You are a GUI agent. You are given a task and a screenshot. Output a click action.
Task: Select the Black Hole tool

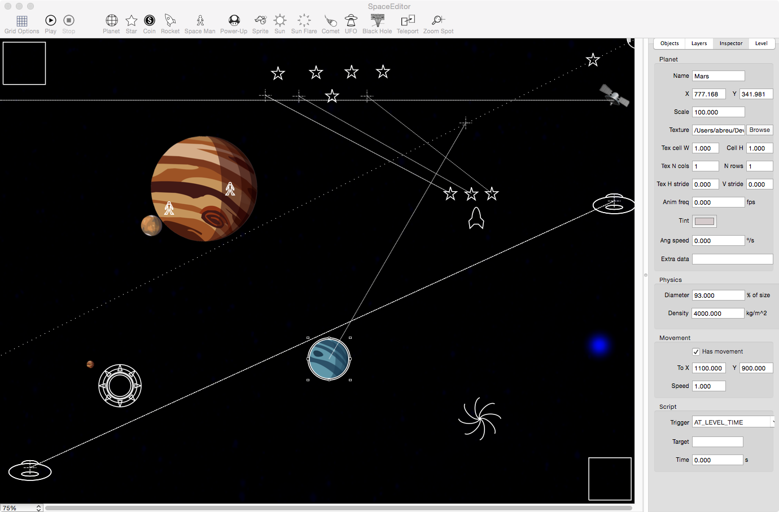(x=377, y=24)
